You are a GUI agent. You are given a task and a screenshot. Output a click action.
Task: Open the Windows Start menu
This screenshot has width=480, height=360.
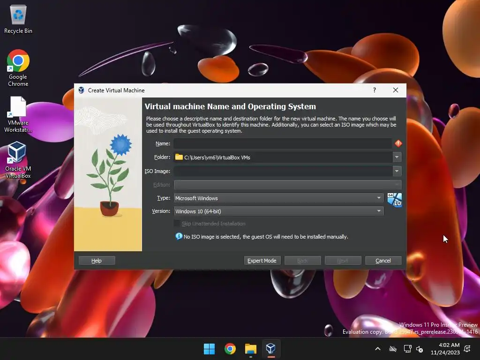210,349
